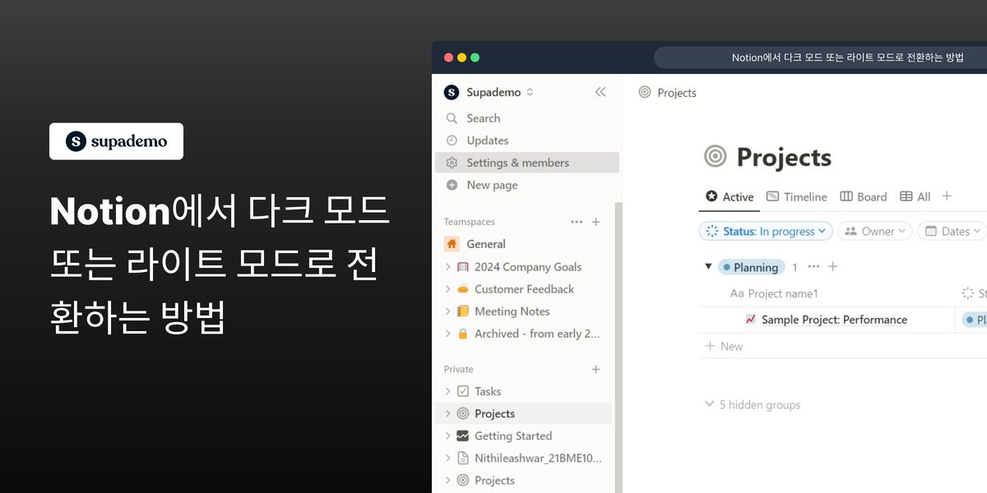
Task: Click the Sample Project chart icon
Action: click(x=750, y=320)
